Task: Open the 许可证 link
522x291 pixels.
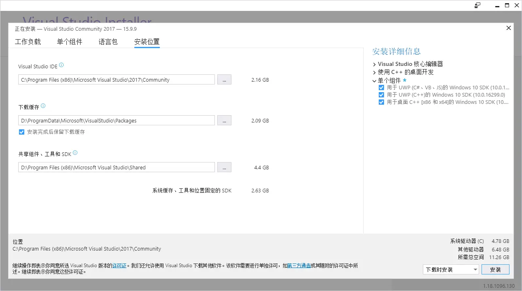Action: pyautogui.click(x=119, y=266)
